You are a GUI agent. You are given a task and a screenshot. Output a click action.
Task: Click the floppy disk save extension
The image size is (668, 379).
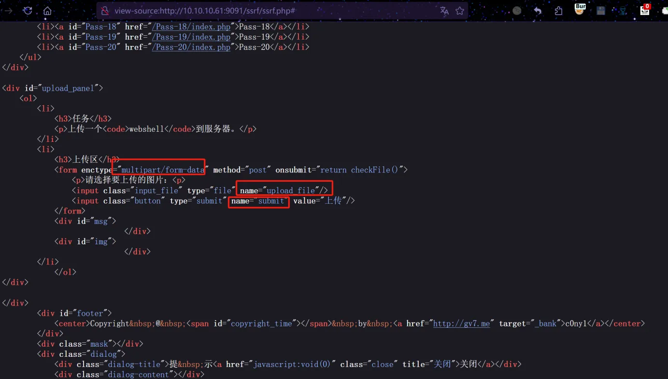click(x=601, y=11)
